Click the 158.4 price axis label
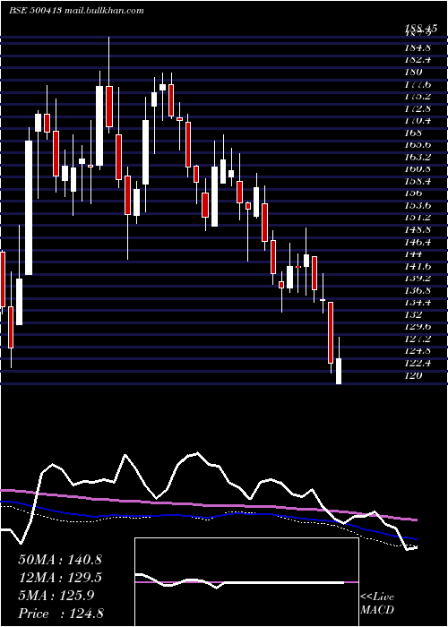 [x=418, y=182]
